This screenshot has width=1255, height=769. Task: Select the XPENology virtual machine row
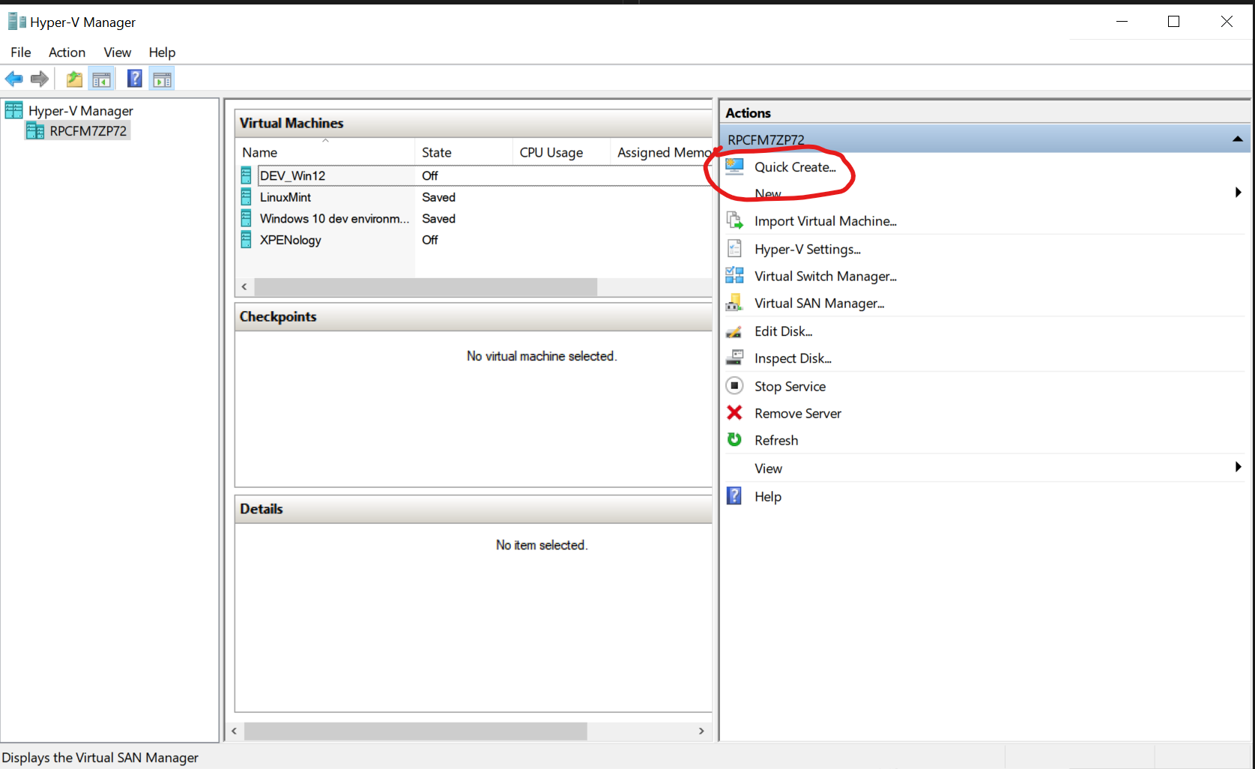pos(291,240)
